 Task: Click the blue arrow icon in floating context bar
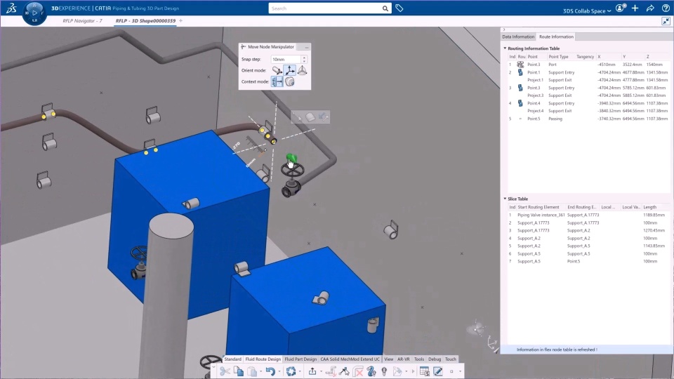323,117
